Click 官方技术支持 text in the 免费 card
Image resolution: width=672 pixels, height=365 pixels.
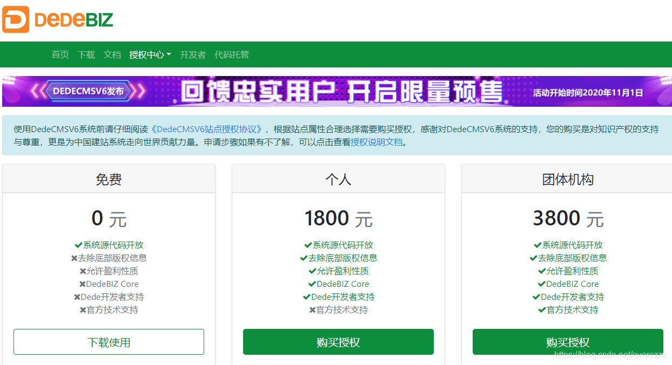coord(112,310)
